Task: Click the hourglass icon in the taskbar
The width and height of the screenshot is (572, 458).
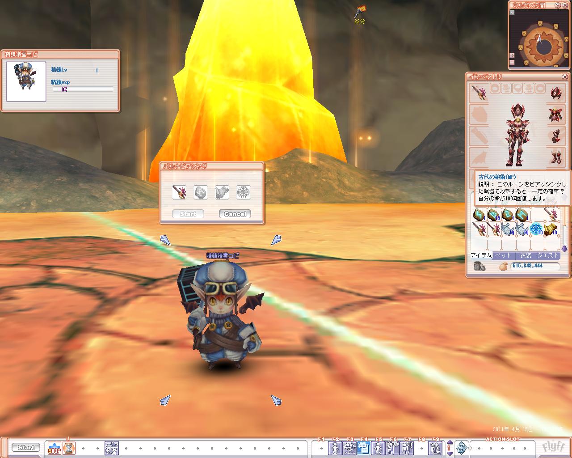Action: pos(69,448)
